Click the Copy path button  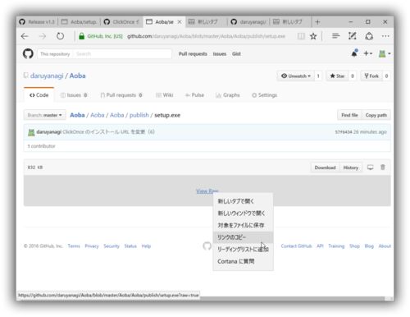click(376, 115)
